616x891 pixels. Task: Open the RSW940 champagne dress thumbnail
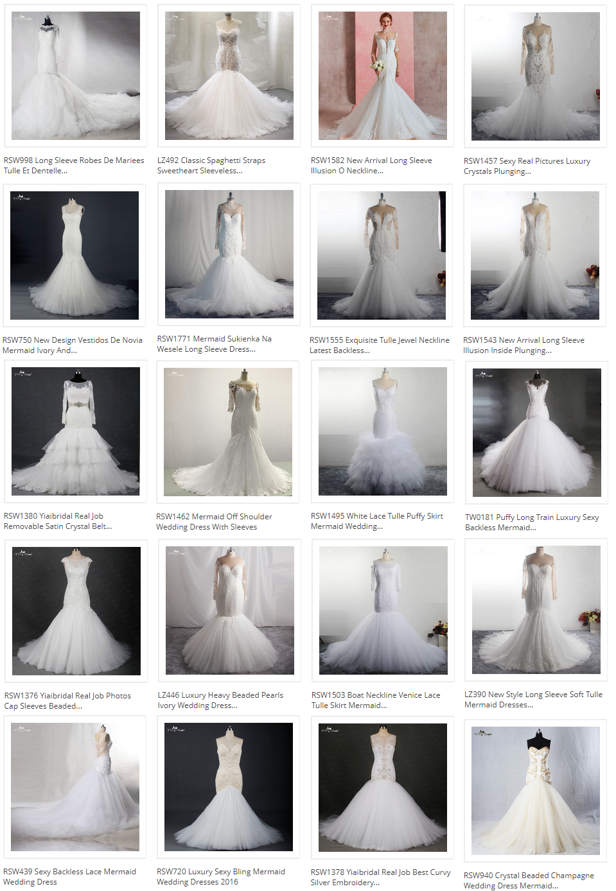[x=535, y=790]
